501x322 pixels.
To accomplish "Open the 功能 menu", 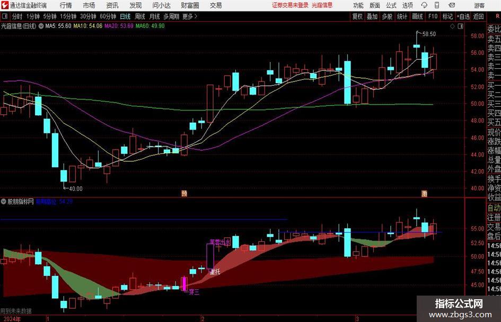I will [358, 5].
